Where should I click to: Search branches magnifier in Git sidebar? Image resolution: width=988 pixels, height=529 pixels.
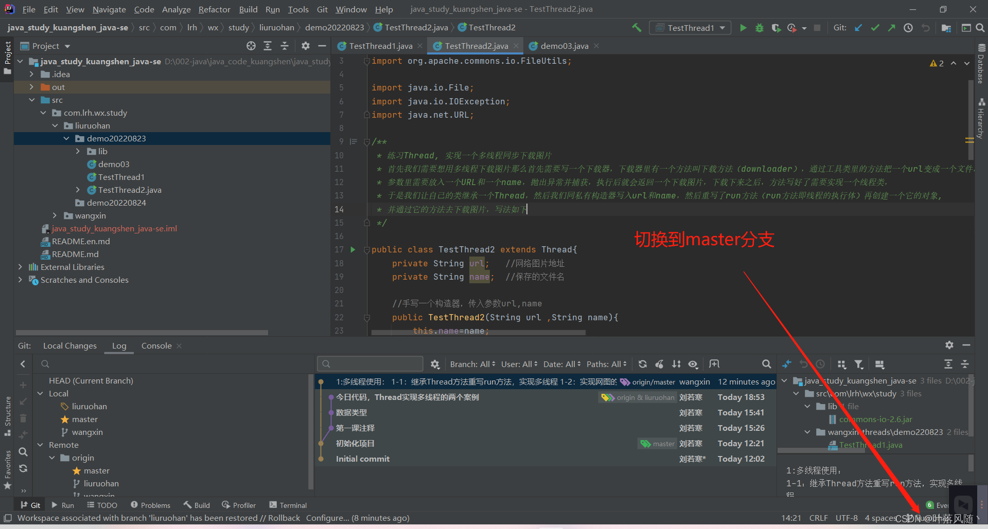23,451
